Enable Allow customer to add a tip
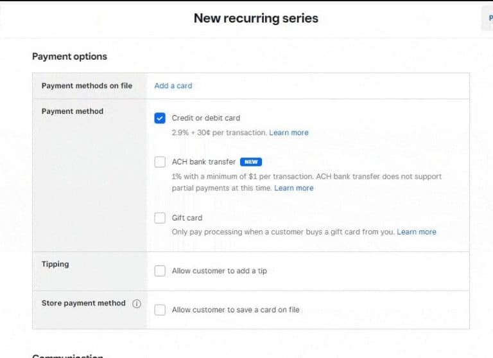Image resolution: width=493 pixels, height=358 pixels. click(160, 271)
